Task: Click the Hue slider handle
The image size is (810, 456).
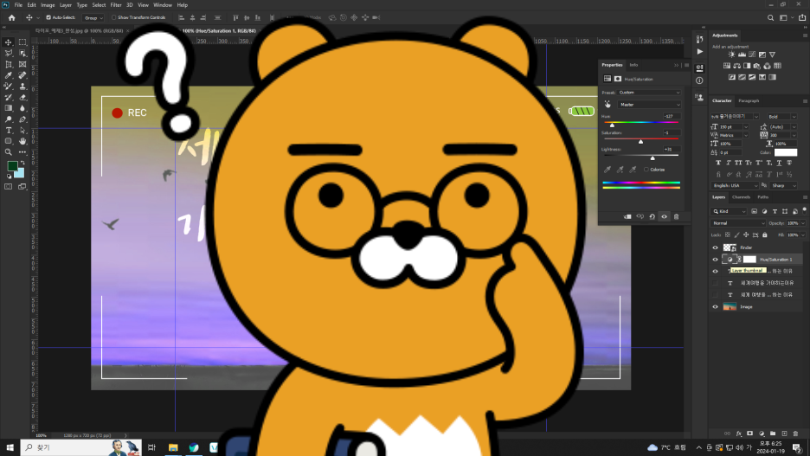Action: (x=612, y=125)
